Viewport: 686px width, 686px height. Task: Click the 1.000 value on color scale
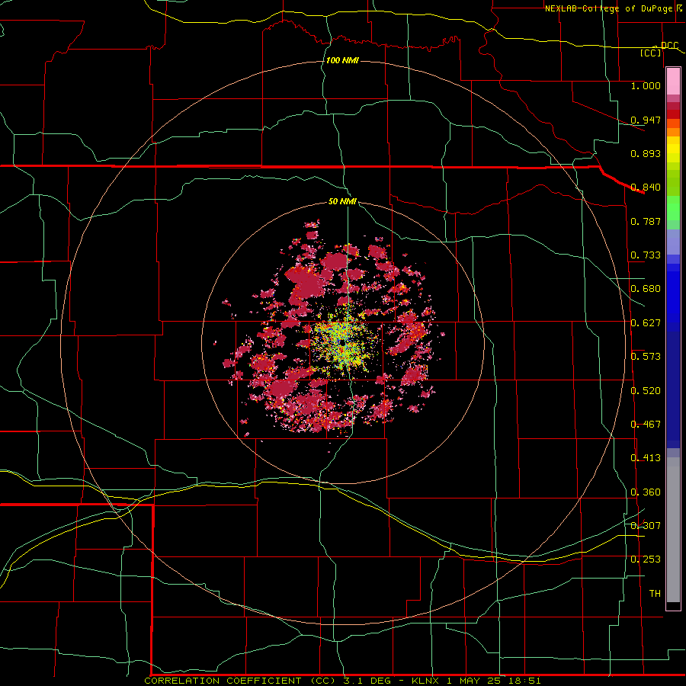[x=646, y=85]
